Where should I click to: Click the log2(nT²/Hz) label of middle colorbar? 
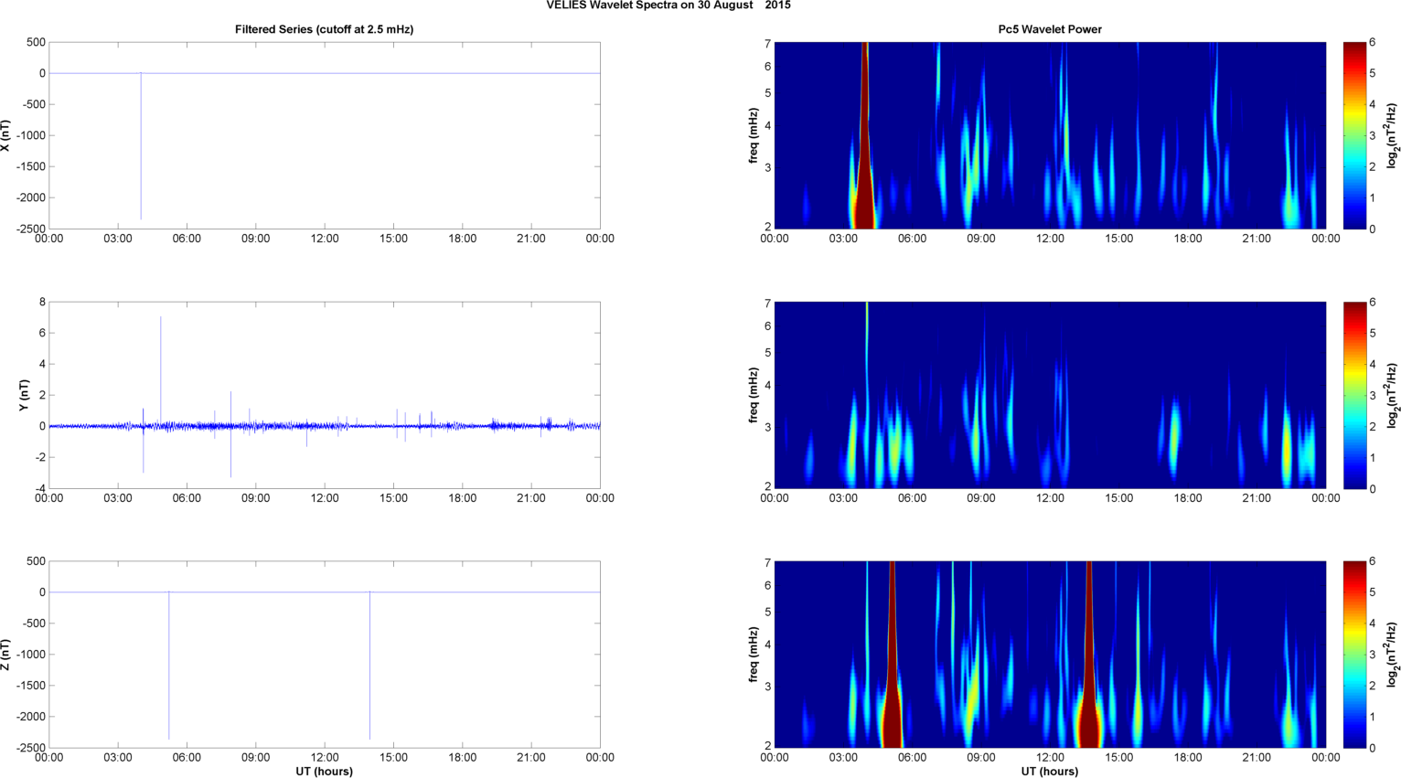[x=1393, y=395]
